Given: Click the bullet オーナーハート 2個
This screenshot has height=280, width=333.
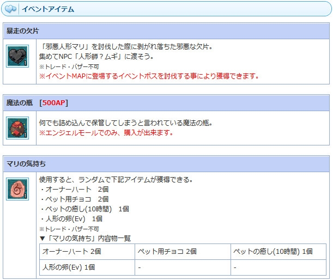Looking at the screenshot, I should [x=74, y=190].
